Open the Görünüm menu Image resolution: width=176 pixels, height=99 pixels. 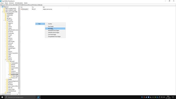pos(12,3)
